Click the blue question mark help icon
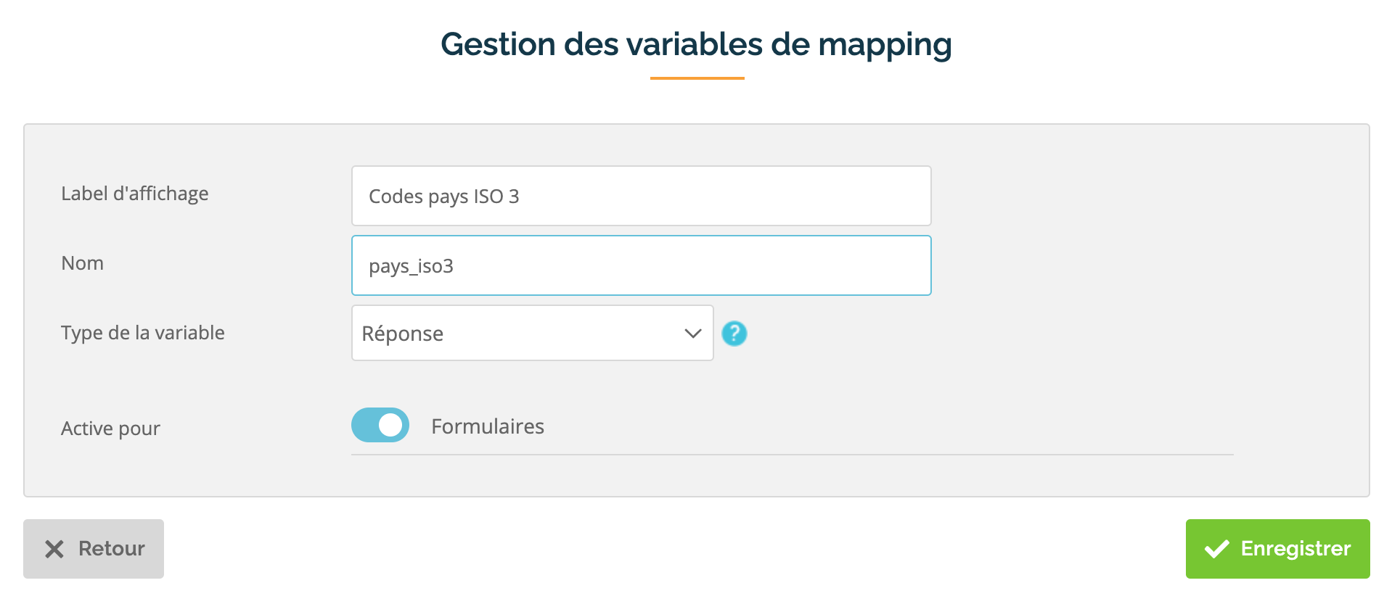The width and height of the screenshot is (1392, 612). coord(734,334)
